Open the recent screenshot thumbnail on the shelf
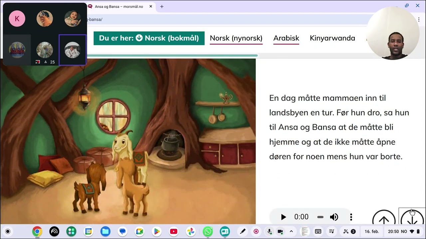The width and height of the screenshot is (426, 239). coord(304,231)
